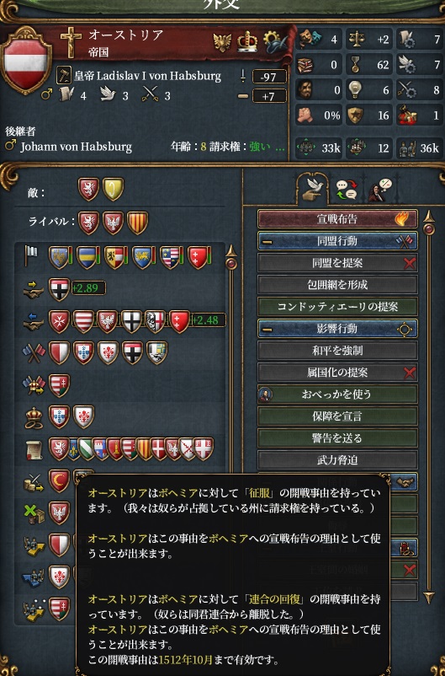Click the golden crown government icon

click(247, 42)
